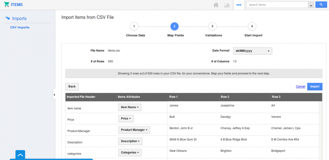Click the blue Import button
Screen dimensions: 329x160
[315, 86]
